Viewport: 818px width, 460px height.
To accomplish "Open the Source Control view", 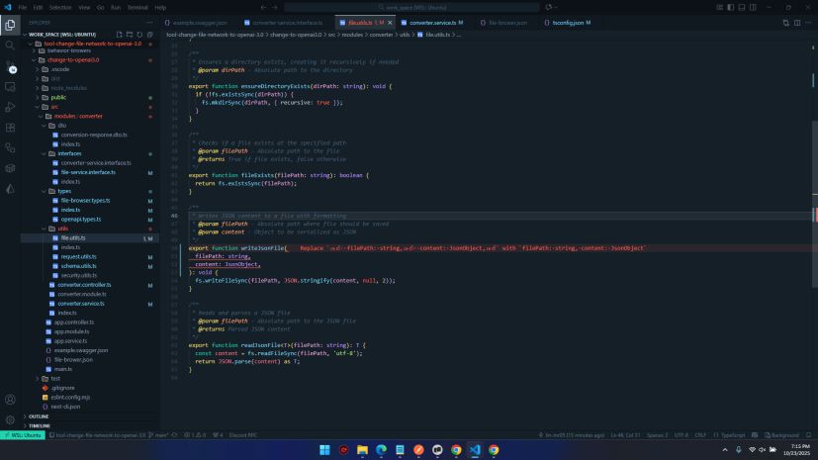I will click(10, 66).
